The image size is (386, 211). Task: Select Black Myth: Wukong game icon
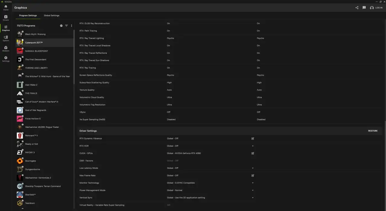20,34
